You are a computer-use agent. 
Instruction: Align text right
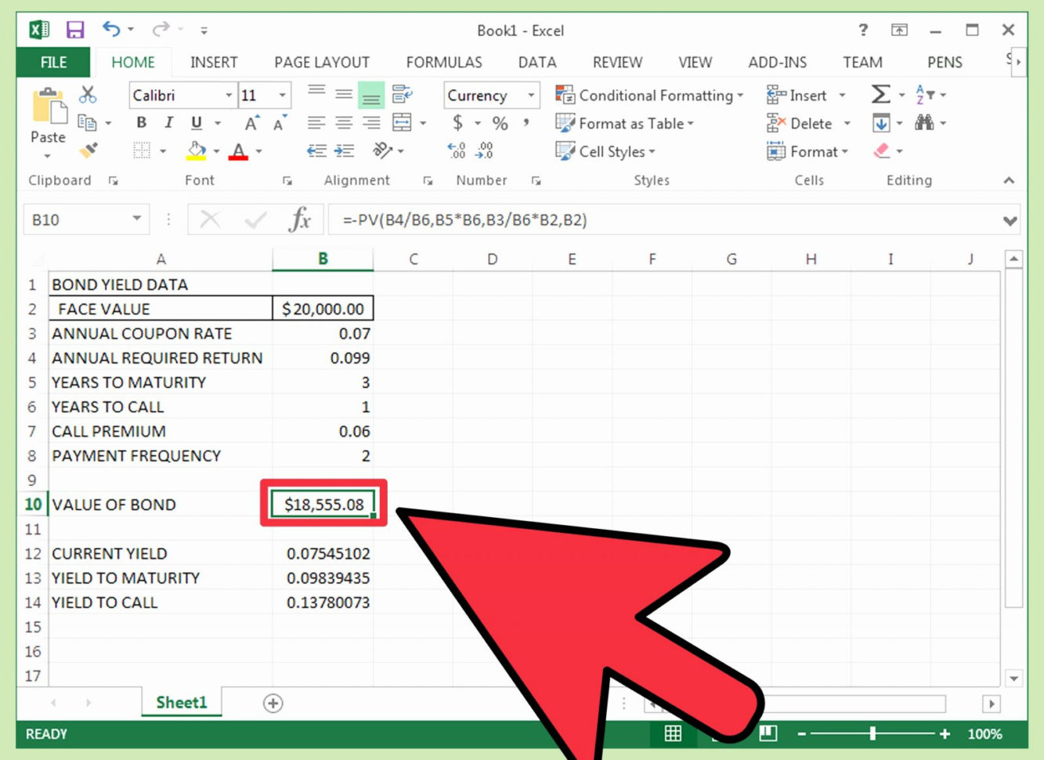tap(371, 123)
